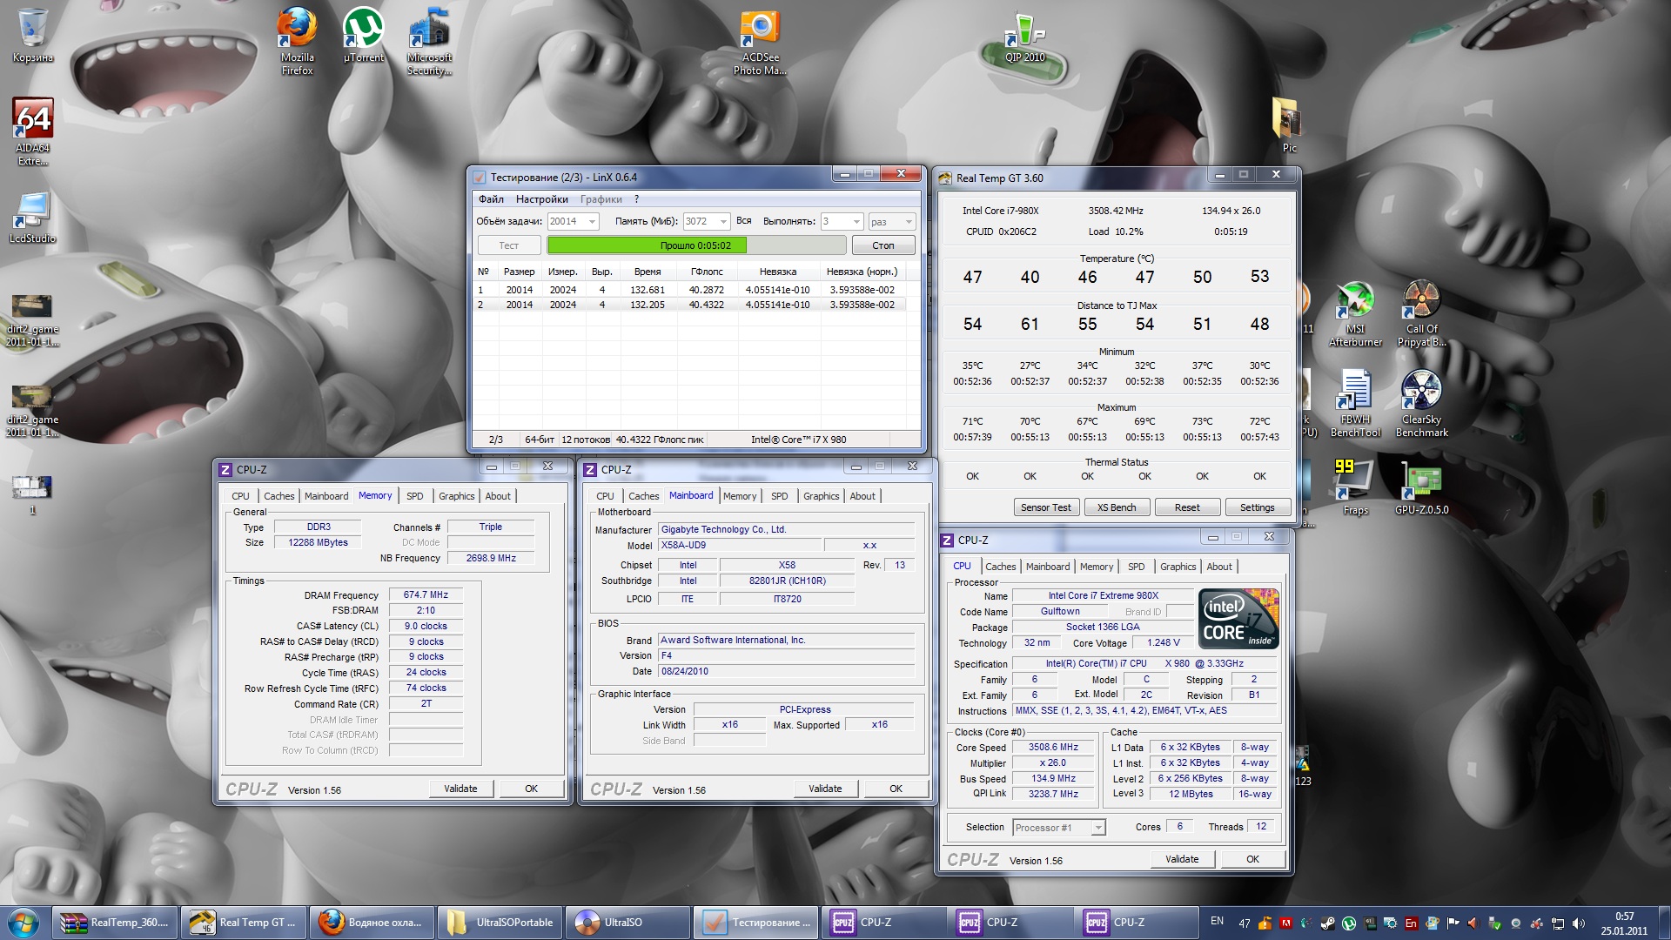Screen dimensions: 1671x940
Task: Open the LcdStudio desktop shortcut
Action: pyautogui.click(x=33, y=218)
